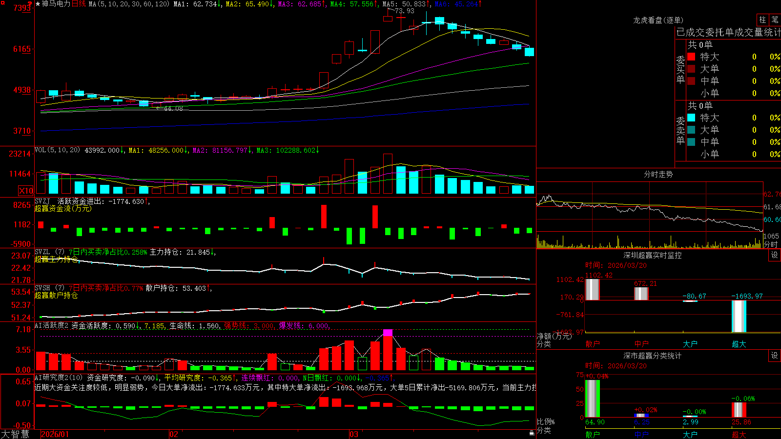Select the 02 month marker on timeline

point(174,434)
